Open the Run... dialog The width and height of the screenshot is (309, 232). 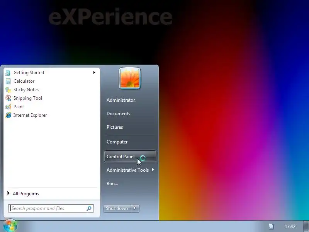point(112,183)
